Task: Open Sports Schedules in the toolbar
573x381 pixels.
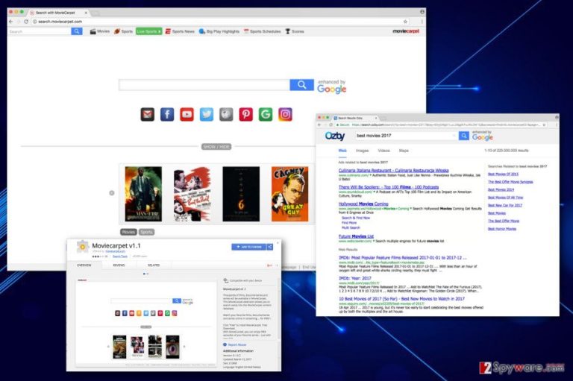Action: [263, 31]
